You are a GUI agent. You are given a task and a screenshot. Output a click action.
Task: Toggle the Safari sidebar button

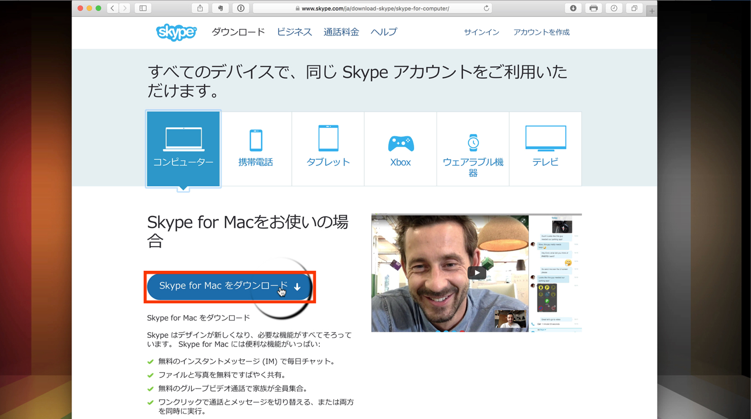click(143, 8)
